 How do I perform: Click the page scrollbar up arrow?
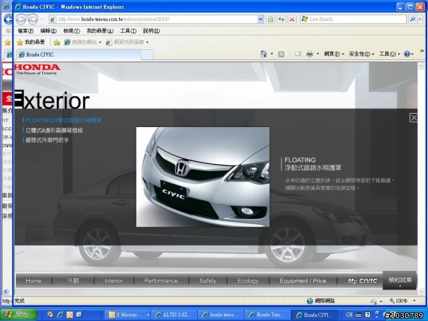(x=421, y=66)
